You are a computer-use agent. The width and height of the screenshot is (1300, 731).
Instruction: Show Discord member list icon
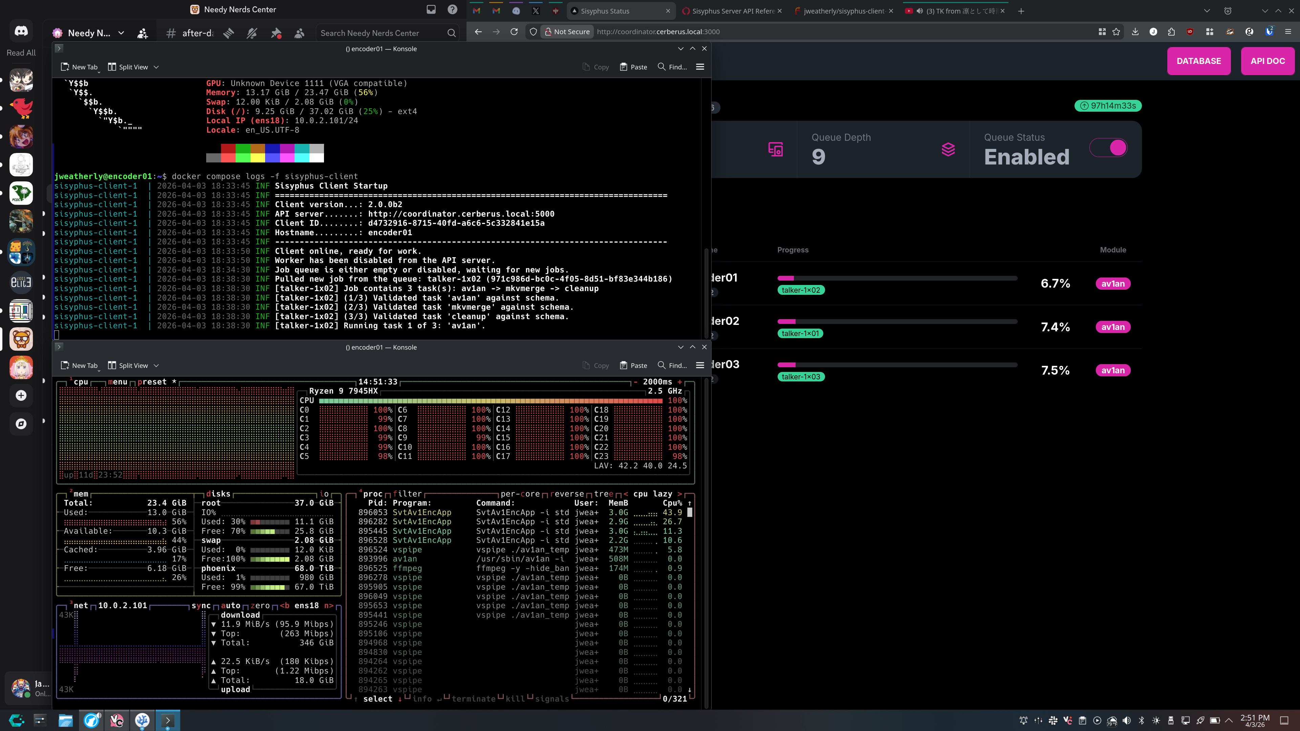click(x=299, y=33)
